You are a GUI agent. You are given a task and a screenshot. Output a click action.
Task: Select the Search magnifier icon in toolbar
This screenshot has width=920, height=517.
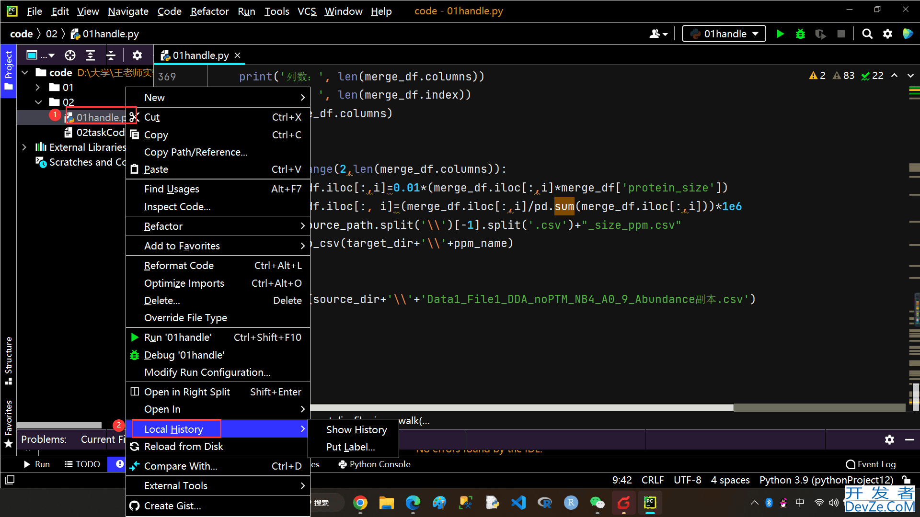point(867,34)
